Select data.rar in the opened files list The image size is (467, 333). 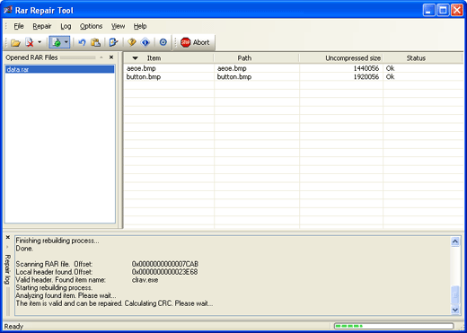pyautogui.click(x=59, y=69)
